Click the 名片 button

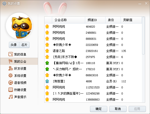click(x=24, y=45)
